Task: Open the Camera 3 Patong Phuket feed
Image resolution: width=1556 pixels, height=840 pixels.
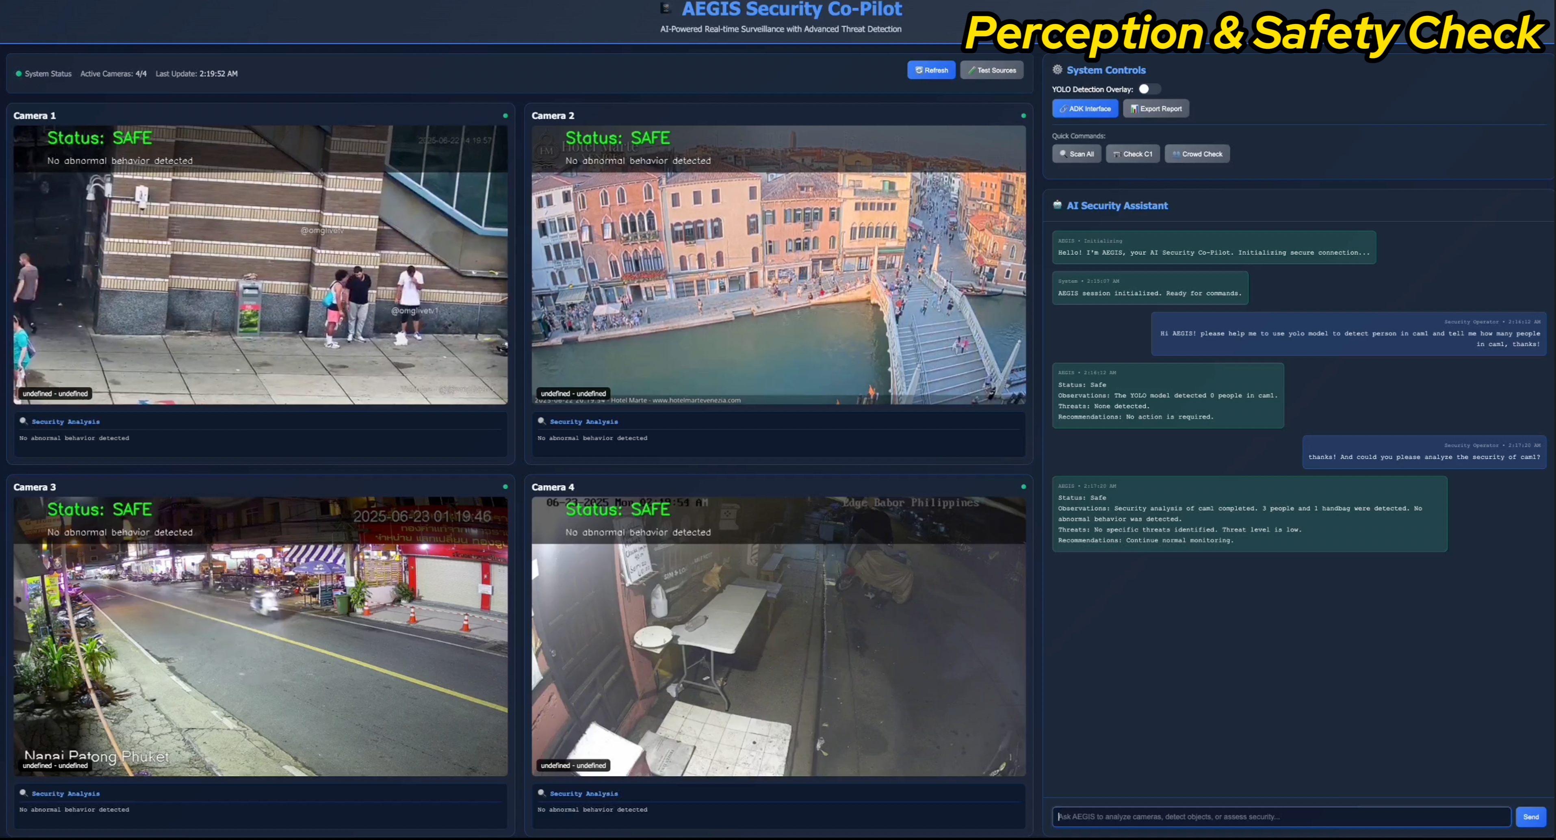Action: [260, 636]
